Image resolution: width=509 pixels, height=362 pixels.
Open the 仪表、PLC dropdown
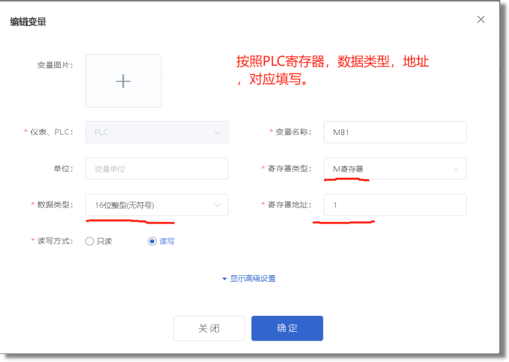tap(157, 132)
